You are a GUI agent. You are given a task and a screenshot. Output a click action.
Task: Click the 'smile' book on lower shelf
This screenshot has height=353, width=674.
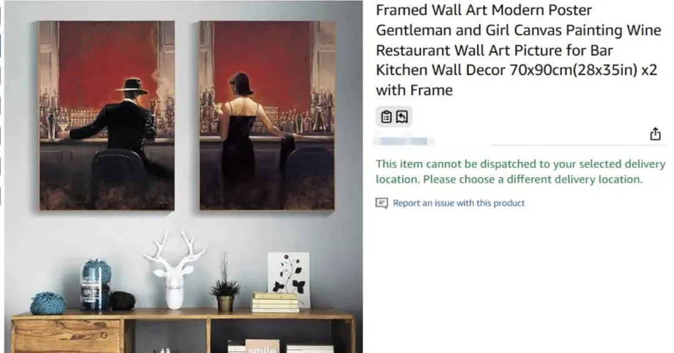click(262, 346)
